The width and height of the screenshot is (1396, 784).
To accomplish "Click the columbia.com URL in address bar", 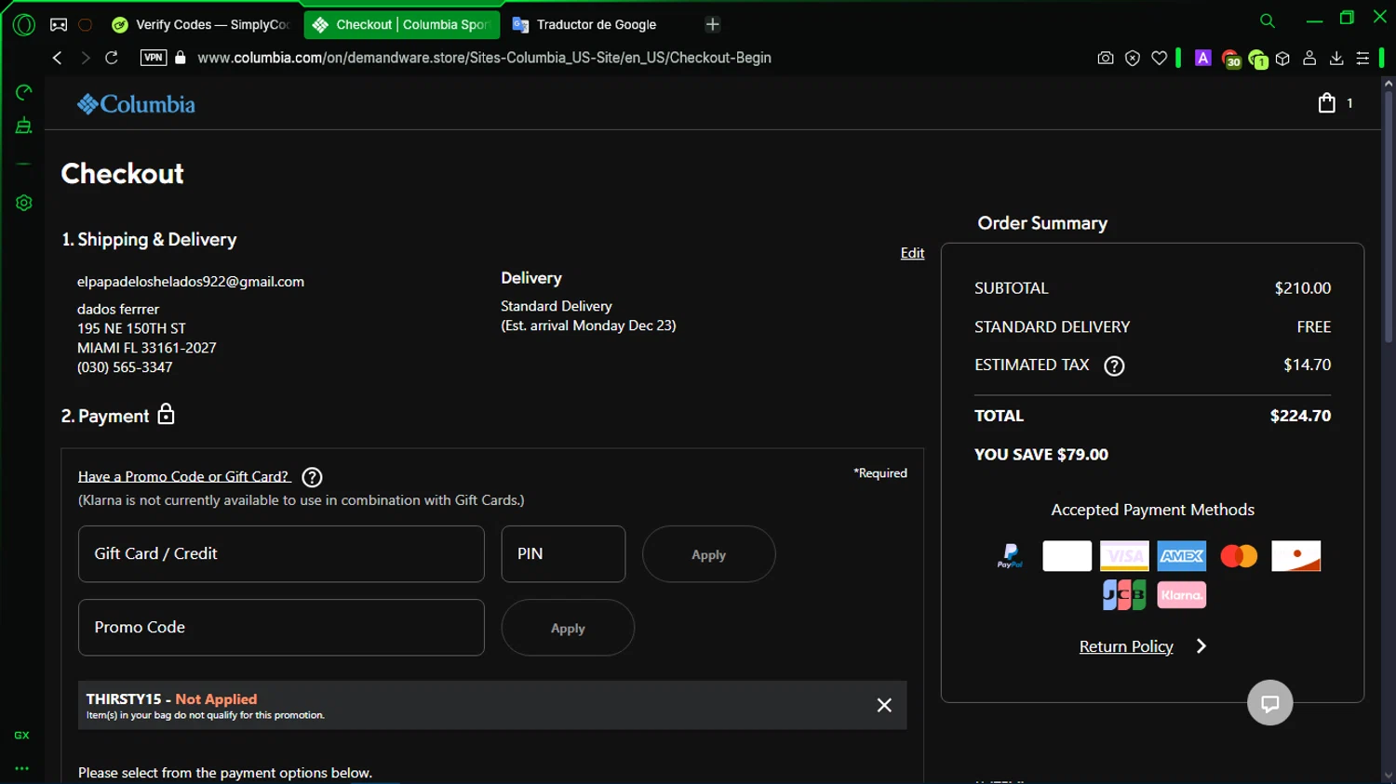I will [484, 58].
